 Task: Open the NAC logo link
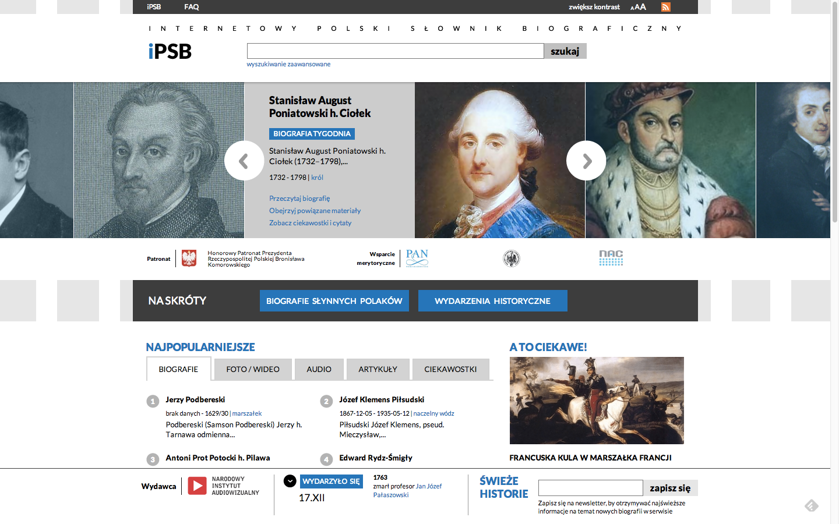[611, 258]
